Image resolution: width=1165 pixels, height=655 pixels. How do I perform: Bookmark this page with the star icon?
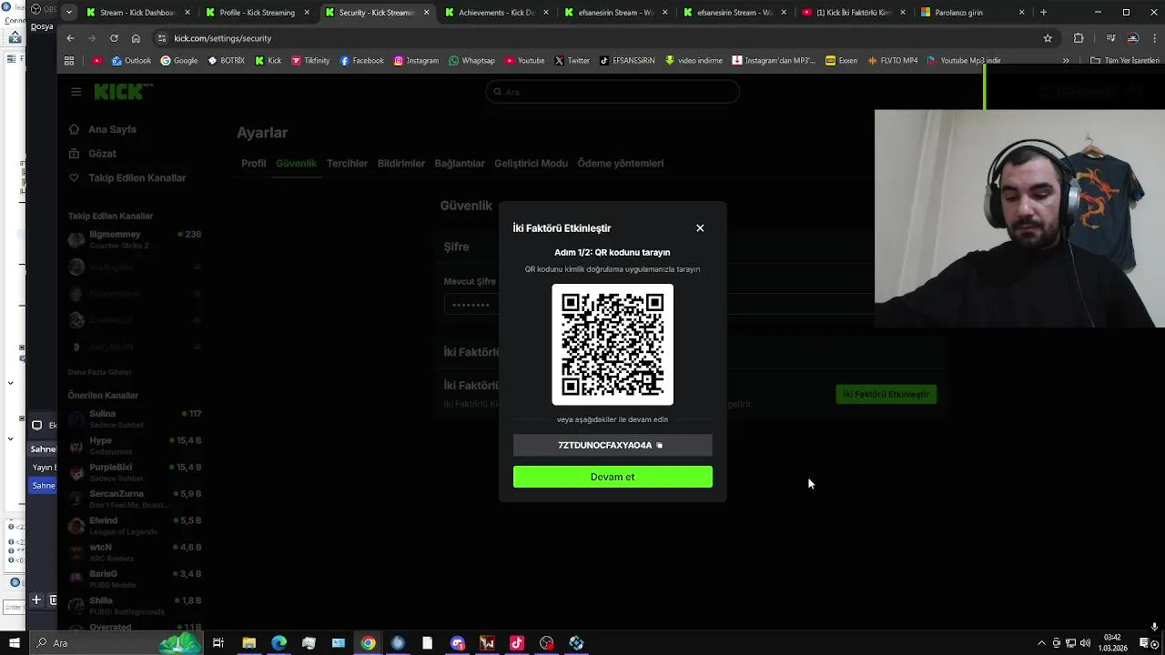[x=1048, y=38]
